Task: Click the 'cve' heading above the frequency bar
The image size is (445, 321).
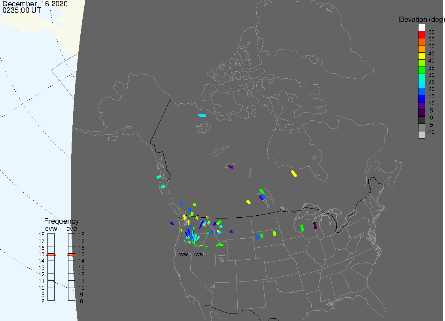Action: click(x=72, y=229)
